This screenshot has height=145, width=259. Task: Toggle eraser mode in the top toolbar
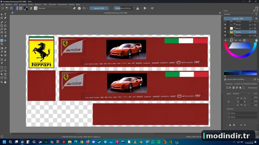click(74, 8)
